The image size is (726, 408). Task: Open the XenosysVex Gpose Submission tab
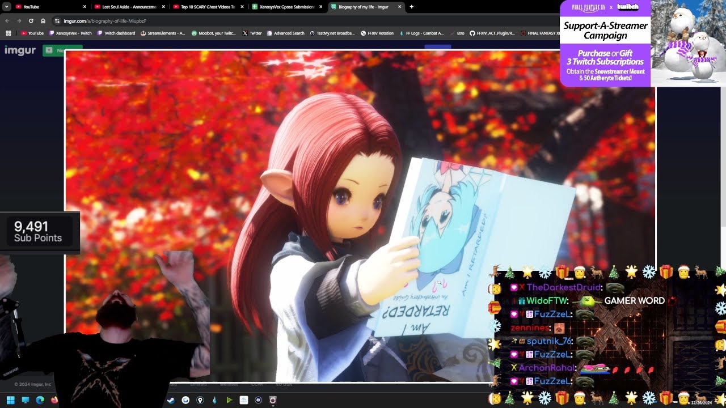286,7
